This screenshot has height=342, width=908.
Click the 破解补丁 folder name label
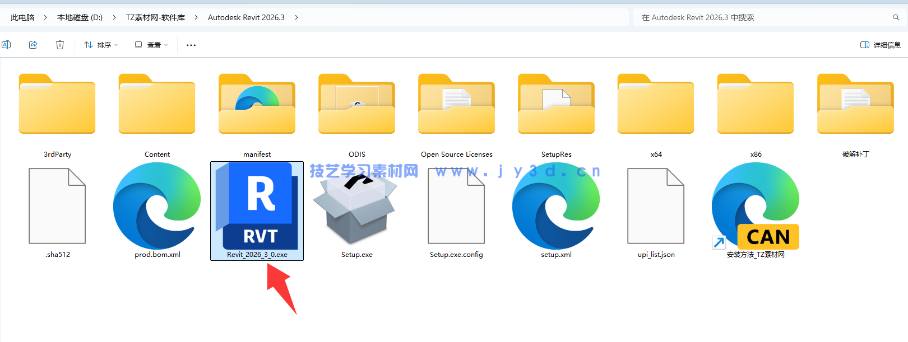[x=856, y=154]
